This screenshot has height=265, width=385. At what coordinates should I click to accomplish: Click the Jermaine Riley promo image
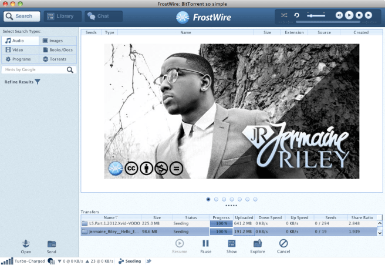[x=231, y=111]
